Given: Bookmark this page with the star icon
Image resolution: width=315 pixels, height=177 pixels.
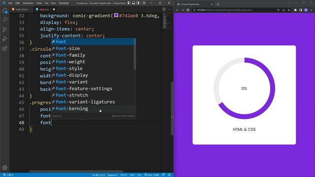Looking at the screenshot, I should pos(289,10).
